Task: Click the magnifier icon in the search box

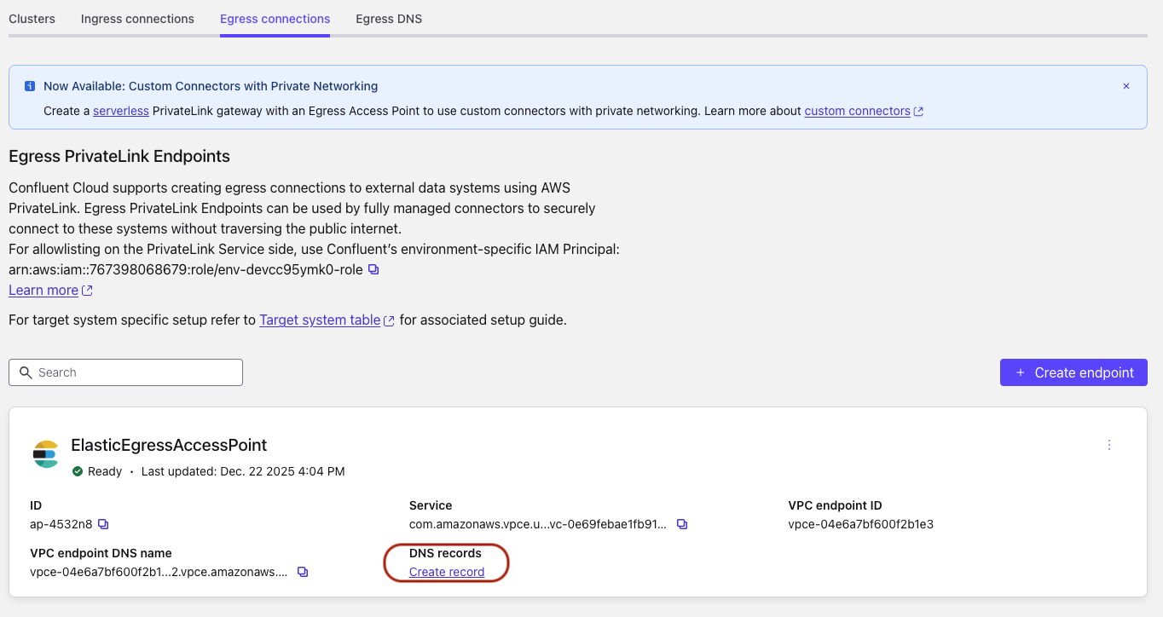Action: click(x=25, y=372)
